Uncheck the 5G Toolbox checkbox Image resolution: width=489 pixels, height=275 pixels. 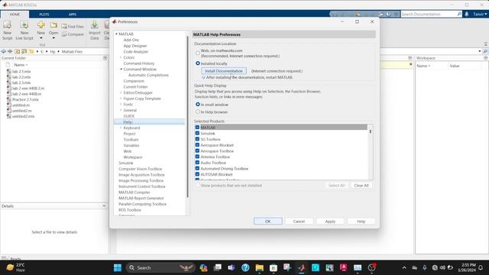point(197,139)
